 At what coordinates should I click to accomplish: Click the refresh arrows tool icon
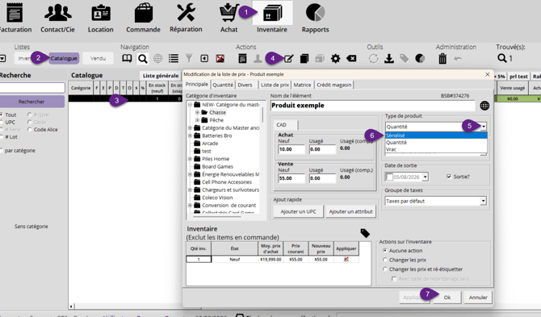coord(373,59)
